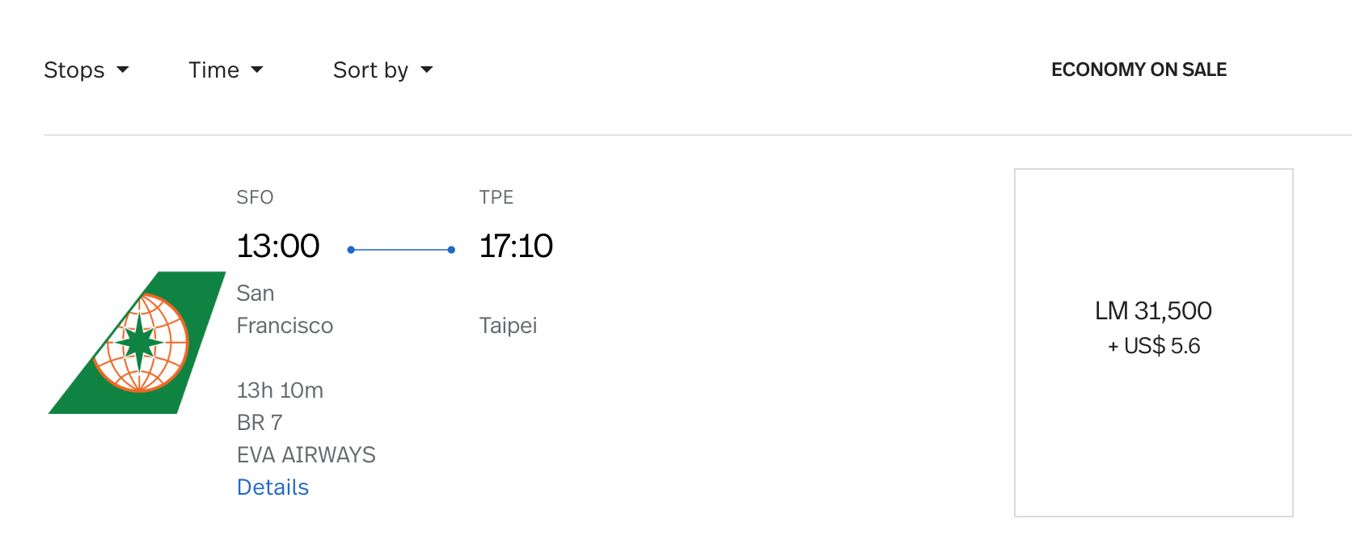Open flight Details link

(273, 487)
